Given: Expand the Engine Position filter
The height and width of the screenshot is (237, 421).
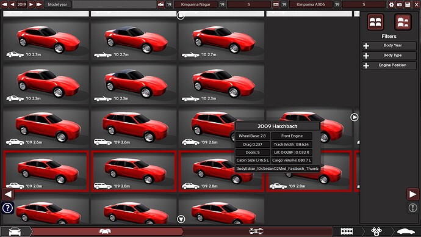Looking at the screenshot, I should (389, 65).
